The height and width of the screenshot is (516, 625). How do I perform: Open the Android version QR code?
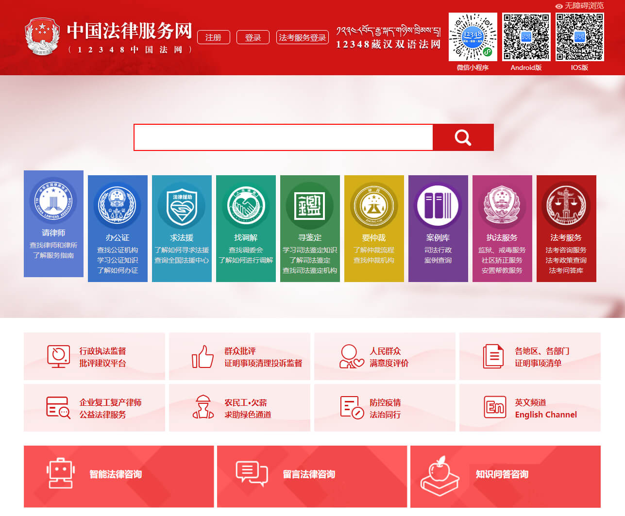526,37
